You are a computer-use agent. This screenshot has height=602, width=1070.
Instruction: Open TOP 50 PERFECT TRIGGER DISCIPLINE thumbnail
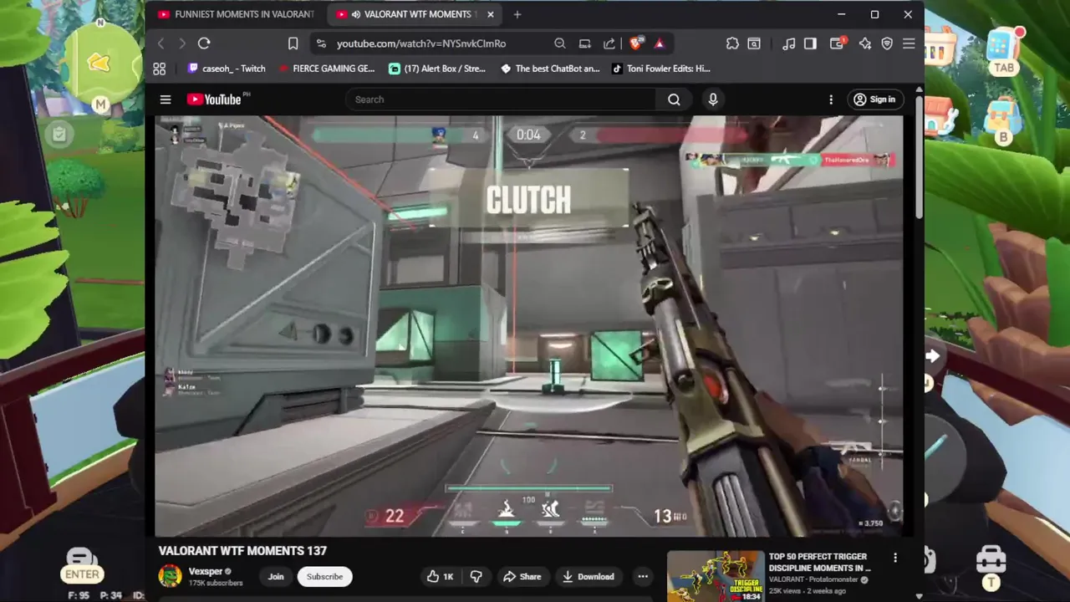click(716, 576)
